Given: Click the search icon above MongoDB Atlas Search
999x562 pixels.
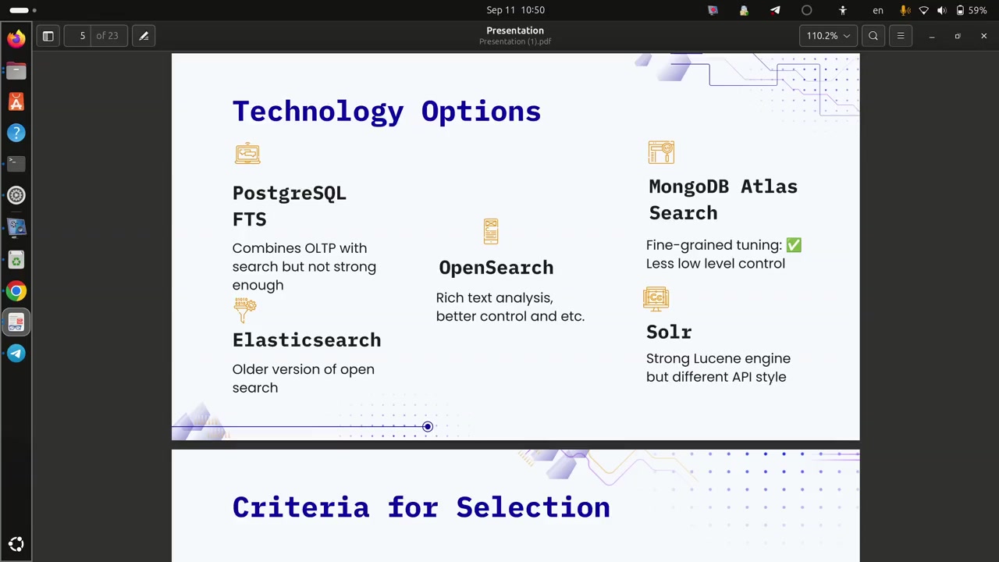Looking at the screenshot, I should [x=661, y=152].
